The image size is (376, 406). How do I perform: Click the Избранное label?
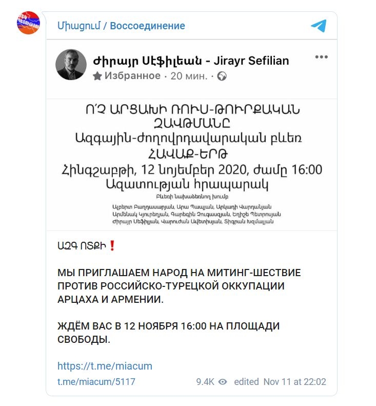(x=132, y=76)
